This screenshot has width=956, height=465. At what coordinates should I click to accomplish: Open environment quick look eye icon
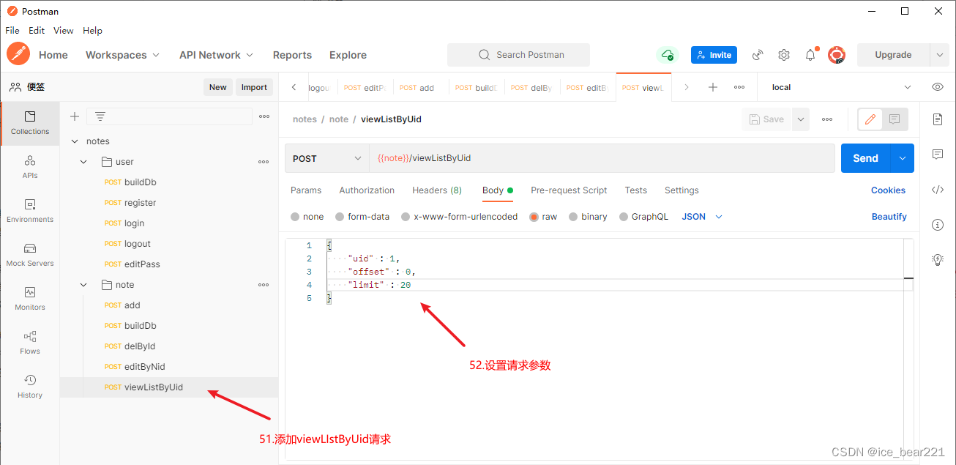938,87
